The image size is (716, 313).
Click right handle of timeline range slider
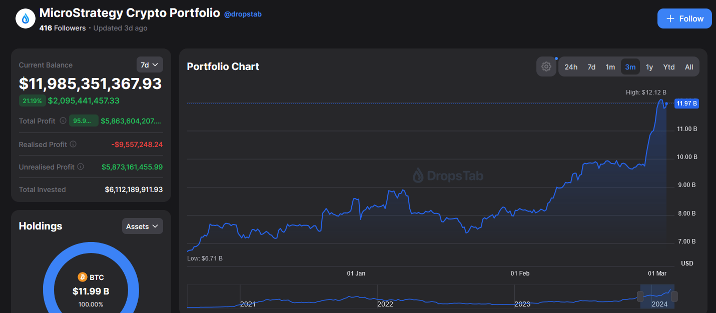pos(674,296)
